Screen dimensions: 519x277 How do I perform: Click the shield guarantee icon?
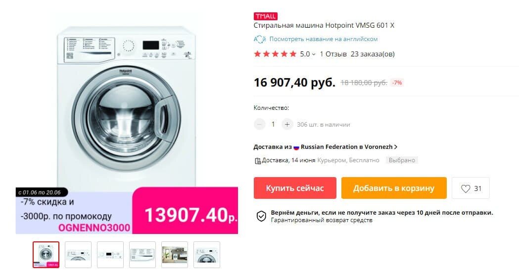coord(261,216)
